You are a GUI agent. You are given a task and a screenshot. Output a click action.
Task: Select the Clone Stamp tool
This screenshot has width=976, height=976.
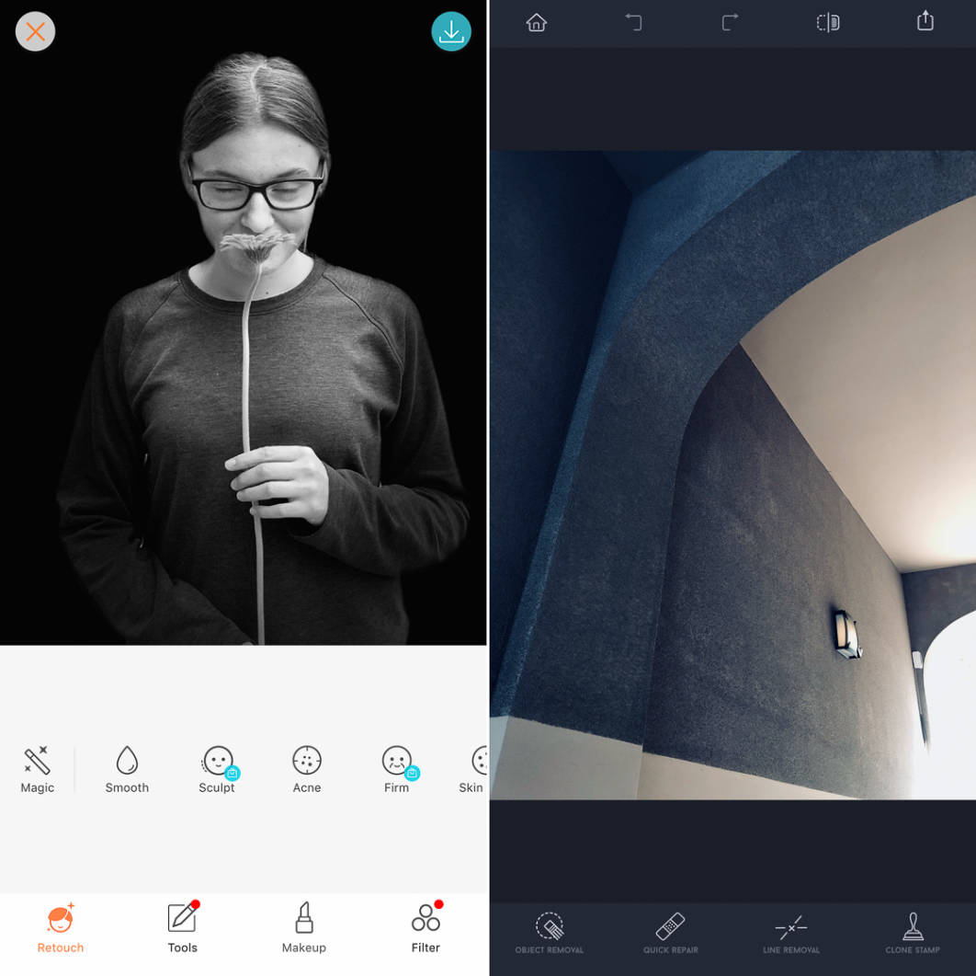point(911,932)
